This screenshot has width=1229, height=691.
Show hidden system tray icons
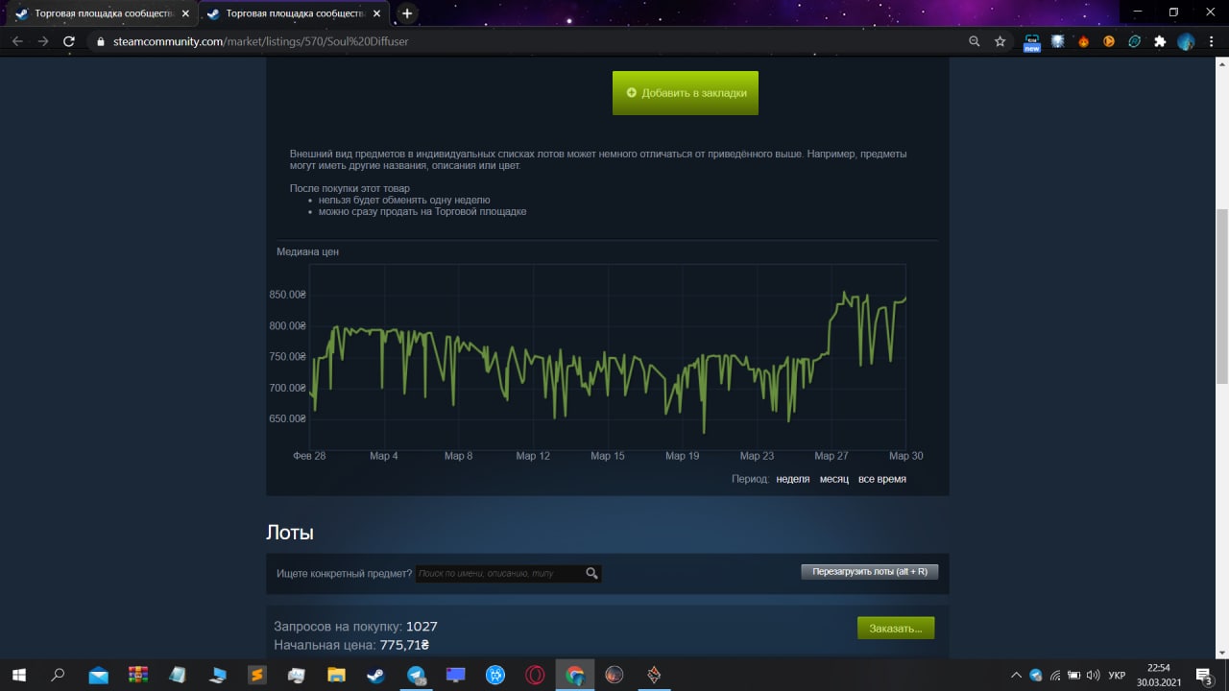click(x=1016, y=675)
